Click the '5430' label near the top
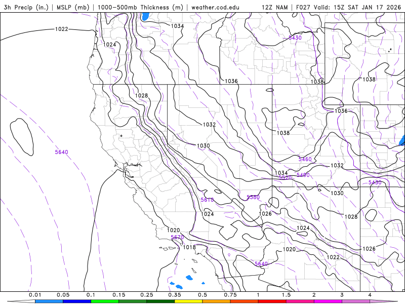This screenshot has width=405, height=304. click(x=295, y=37)
